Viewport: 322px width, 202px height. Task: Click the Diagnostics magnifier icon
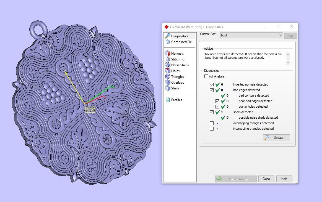168,36
